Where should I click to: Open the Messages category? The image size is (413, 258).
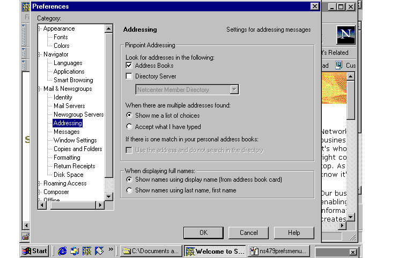pyautogui.click(x=67, y=132)
